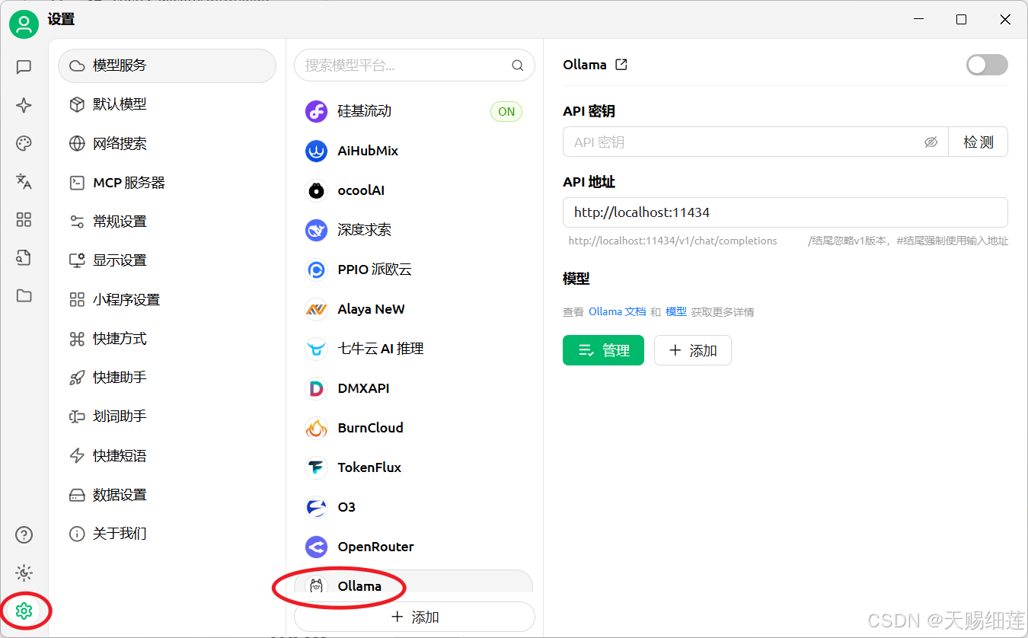Open the files folder sidebar icon
The width and height of the screenshot is (1028, 638).
click(x=24, y=295)
